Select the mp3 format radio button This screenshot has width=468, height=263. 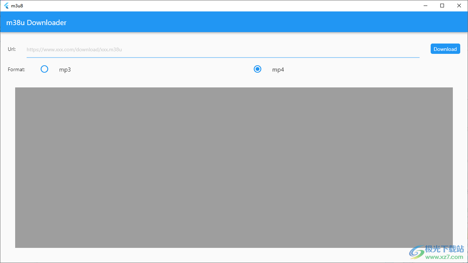pos(44,69)
